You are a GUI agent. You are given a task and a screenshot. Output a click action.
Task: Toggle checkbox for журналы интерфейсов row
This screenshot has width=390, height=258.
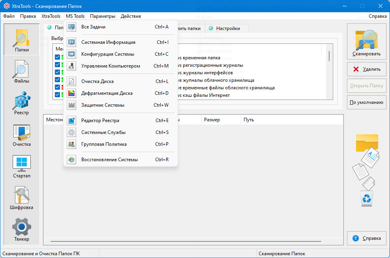(57, 72)
